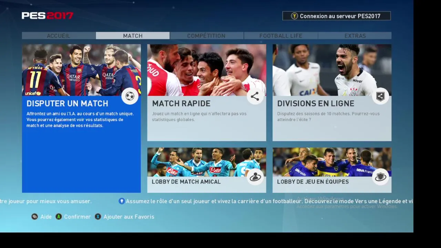
Task: Click the shield badge icon on Divisions en Ligne
Action: pos(380,96)
